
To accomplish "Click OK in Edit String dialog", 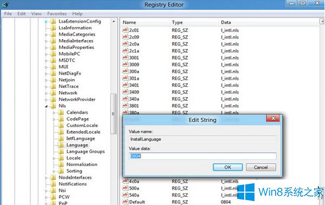I will tap(227, 167).
